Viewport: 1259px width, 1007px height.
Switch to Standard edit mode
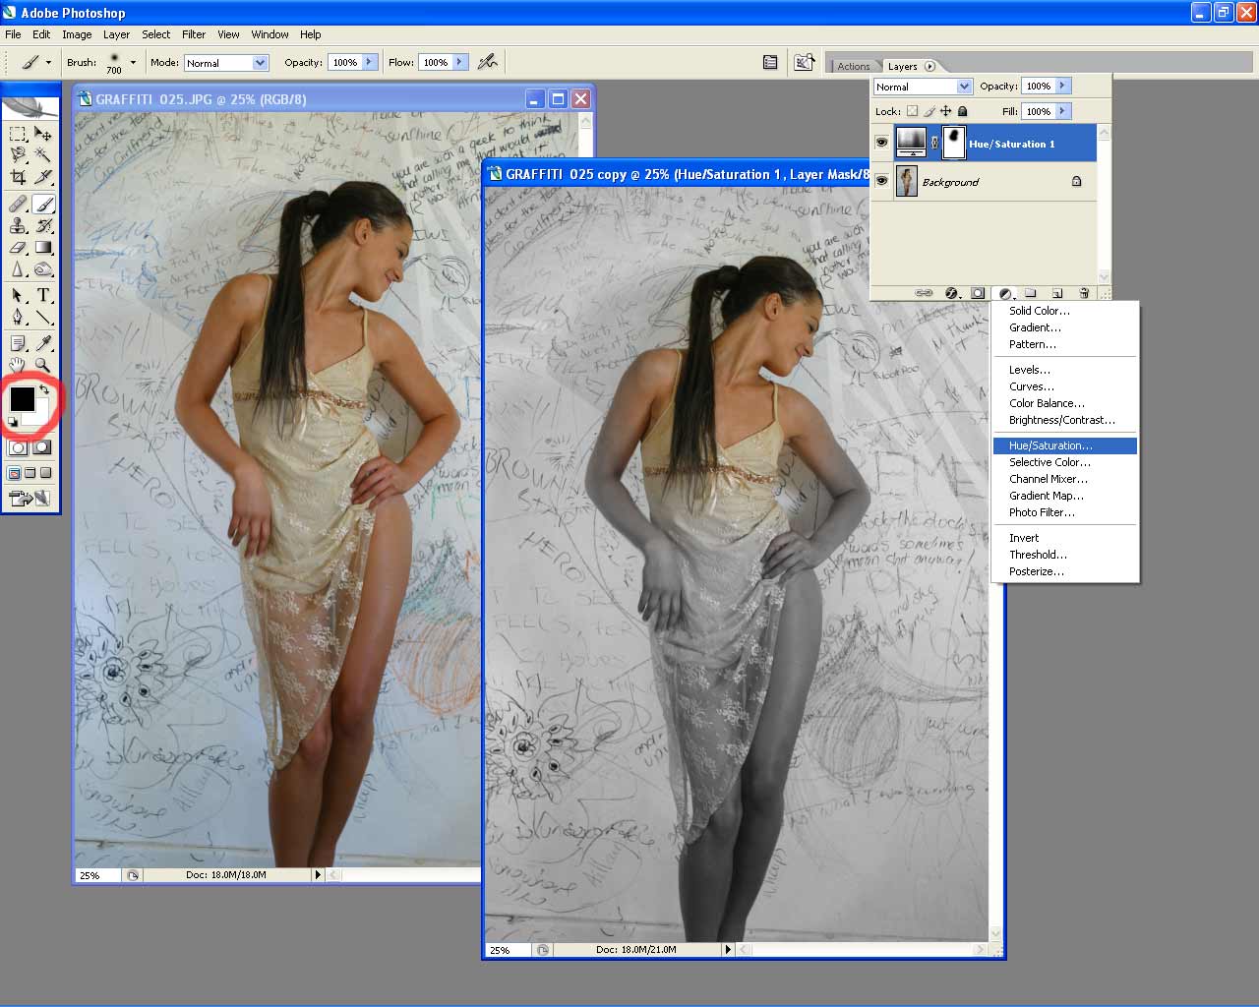click(18, 447)
